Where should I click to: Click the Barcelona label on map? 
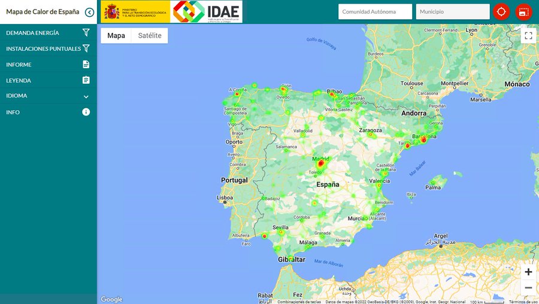click(x=424, y=136)
